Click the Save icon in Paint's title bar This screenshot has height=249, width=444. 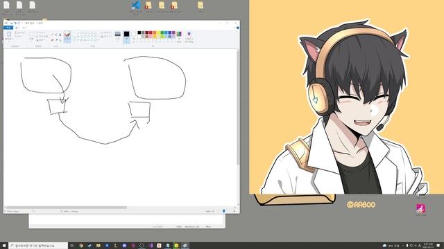(x=11, y=23)
